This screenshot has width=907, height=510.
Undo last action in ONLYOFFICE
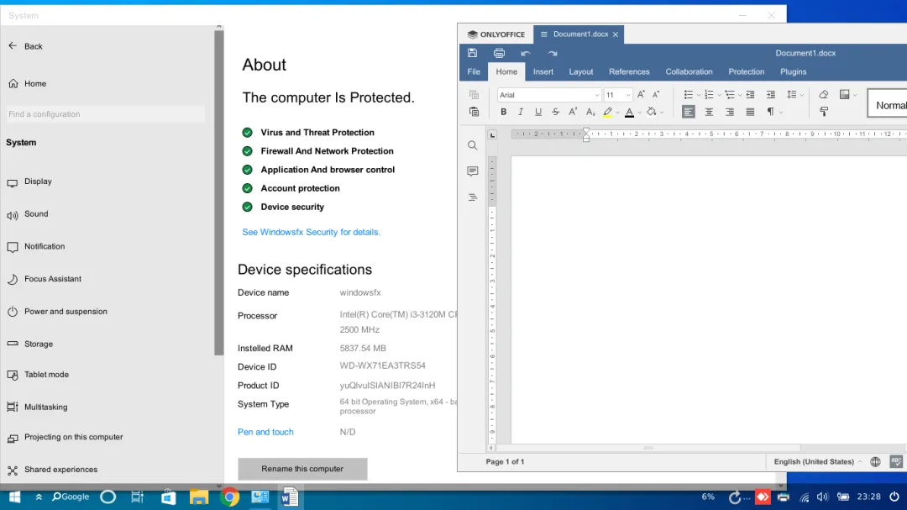[x=525, y=53]
